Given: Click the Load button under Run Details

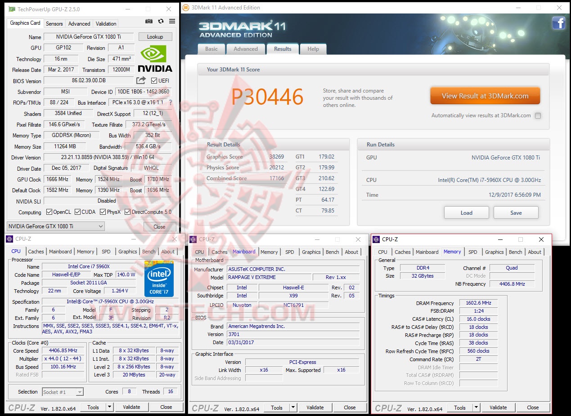Looking at the screenshot, I should 466,212.
